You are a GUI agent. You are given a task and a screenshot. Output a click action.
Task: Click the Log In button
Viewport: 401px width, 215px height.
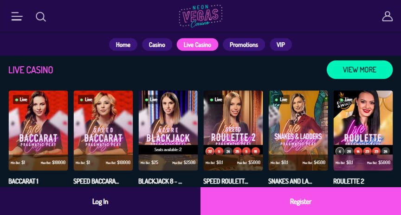coord(100,202)
